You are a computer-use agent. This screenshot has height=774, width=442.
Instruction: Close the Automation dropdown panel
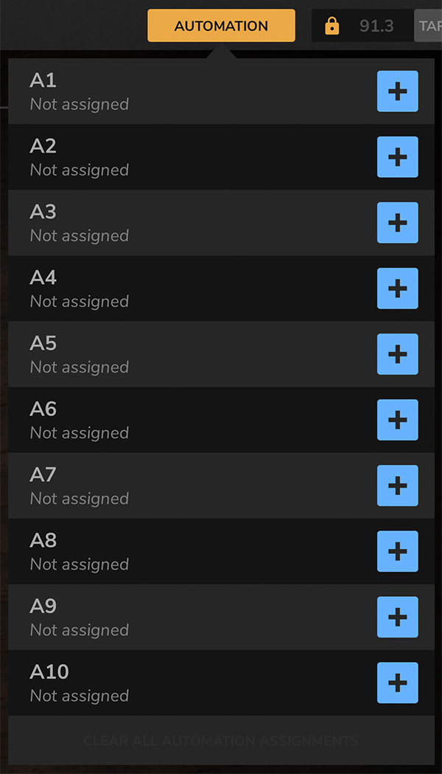(221, 26)
